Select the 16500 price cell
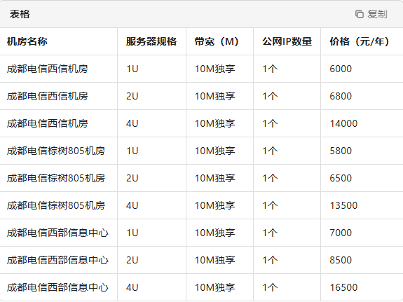This screenshot has height=302, width=403. coord(343,287)
